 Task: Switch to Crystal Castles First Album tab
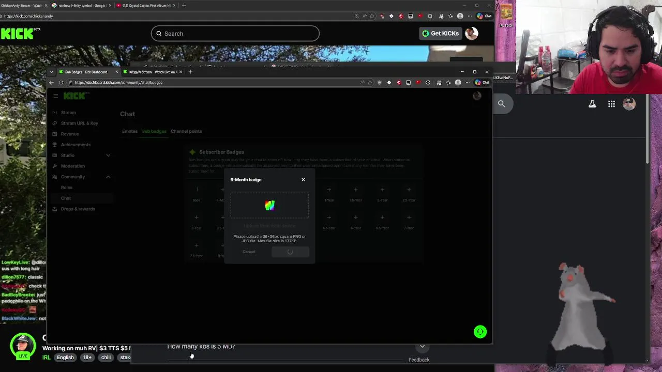pyautogui.click(x=146, y=5)
